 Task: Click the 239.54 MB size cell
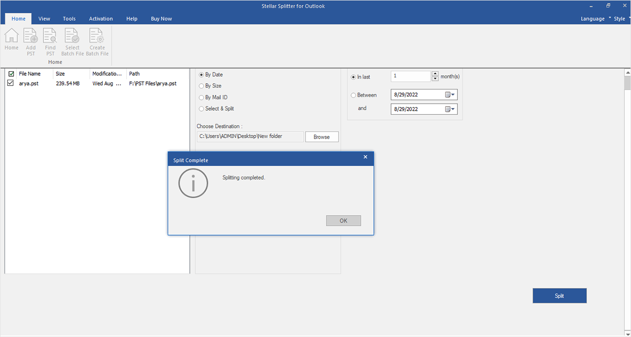[68, 84]
